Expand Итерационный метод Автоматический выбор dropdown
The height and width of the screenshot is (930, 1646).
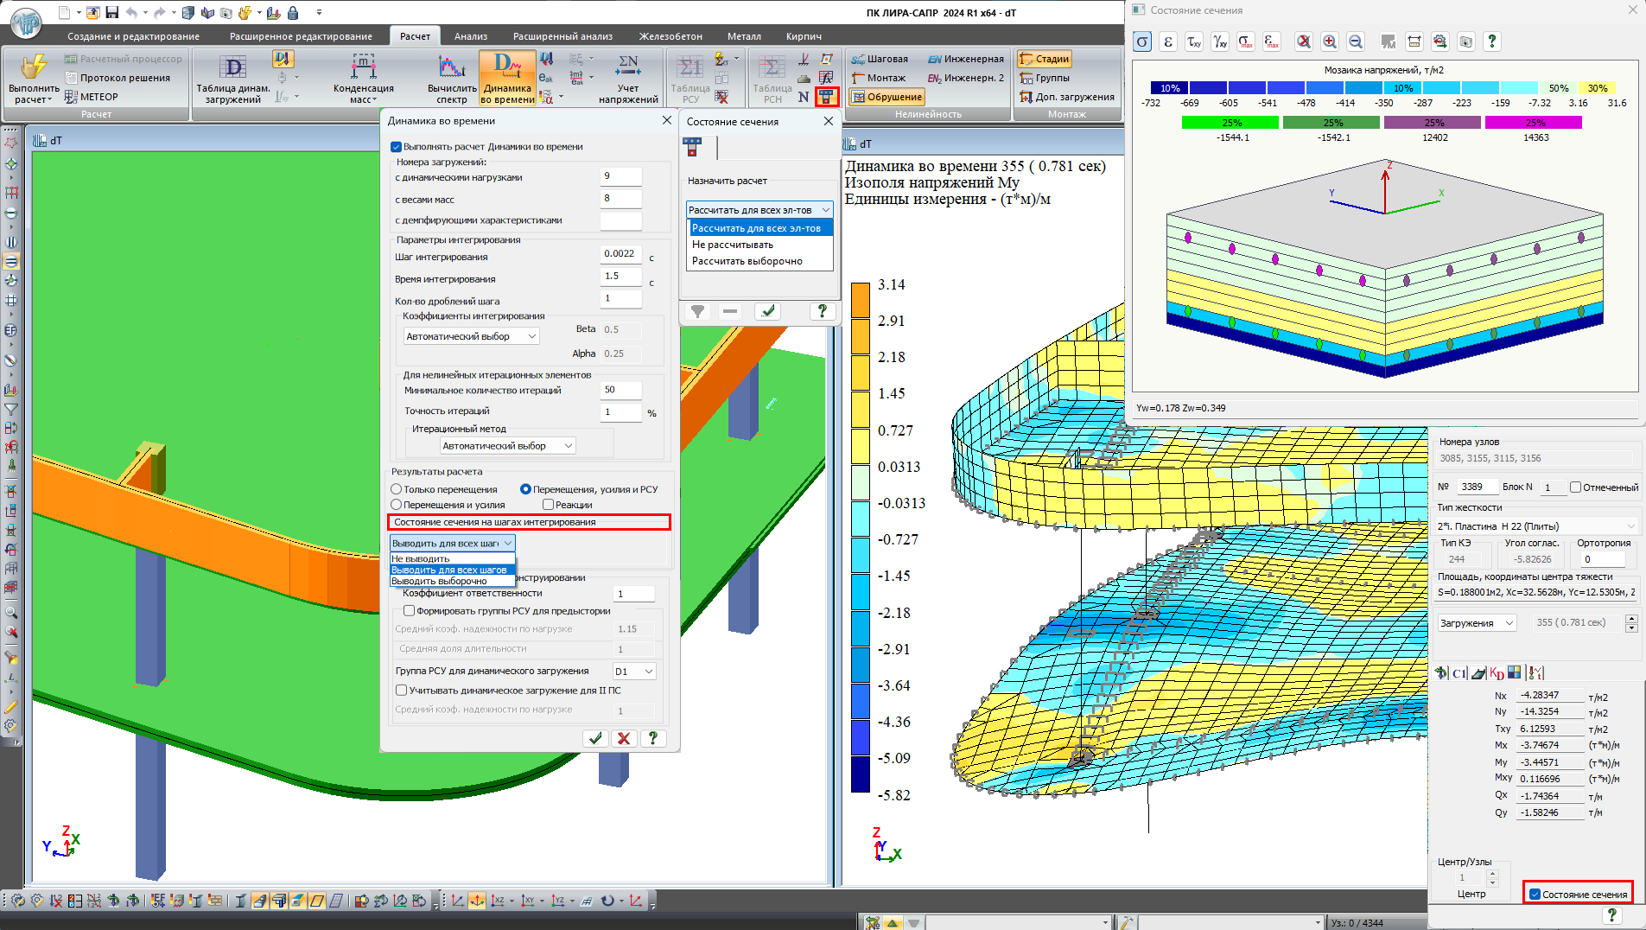507,446
